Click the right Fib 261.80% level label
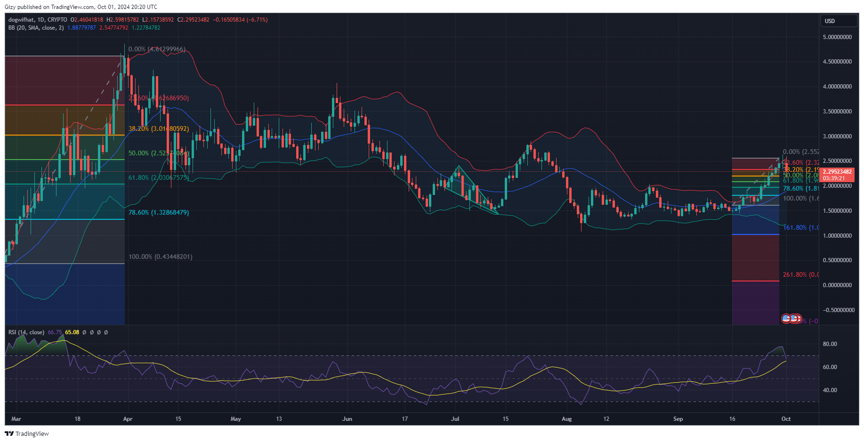 [801, 274]
